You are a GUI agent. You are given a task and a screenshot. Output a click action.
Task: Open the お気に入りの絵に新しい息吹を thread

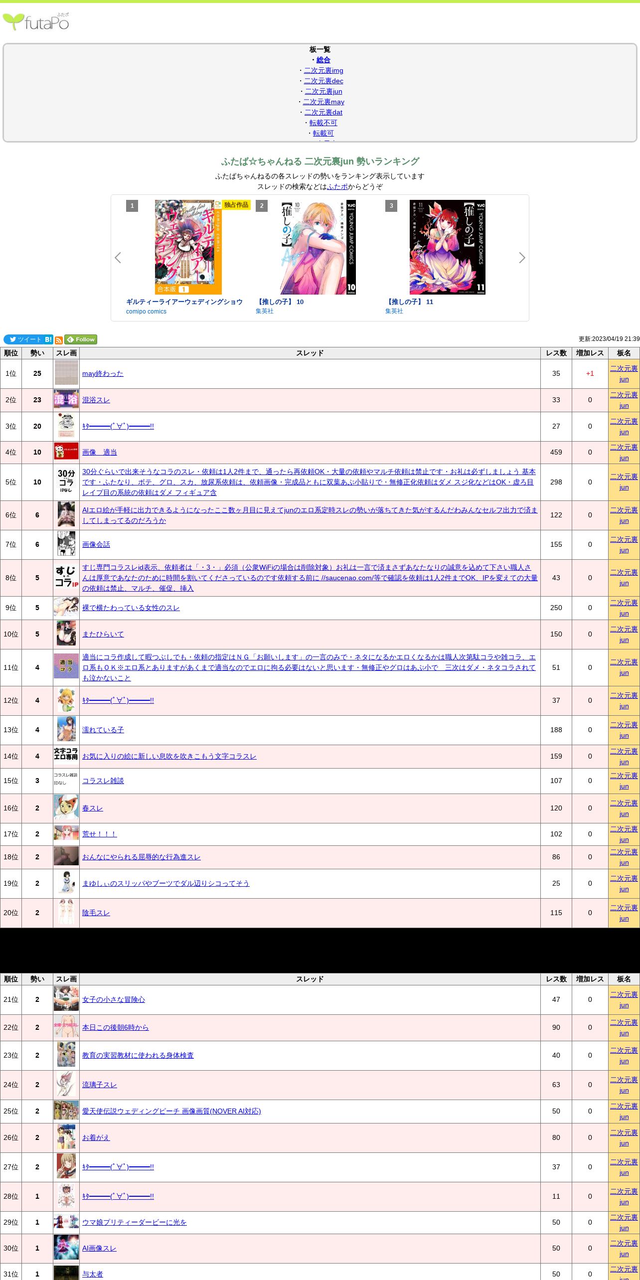169,756
